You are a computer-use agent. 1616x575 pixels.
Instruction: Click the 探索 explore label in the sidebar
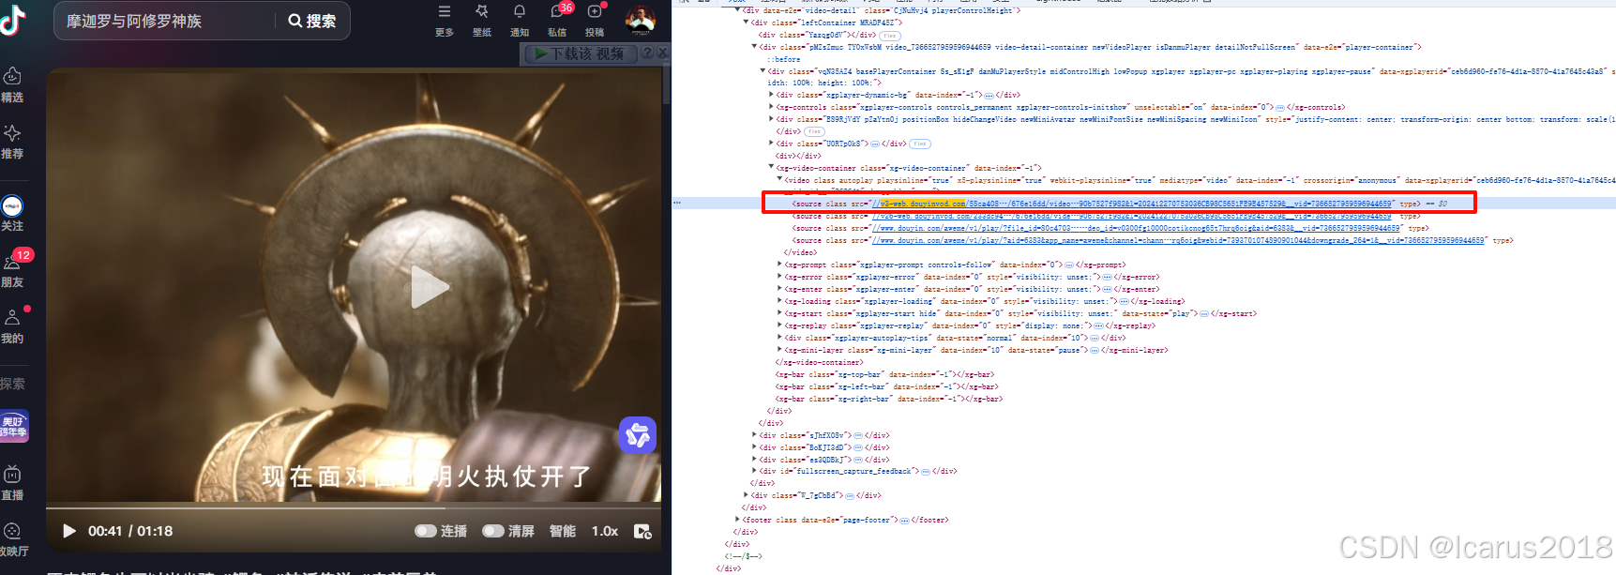pyautogui.click(x=12, y=384)
